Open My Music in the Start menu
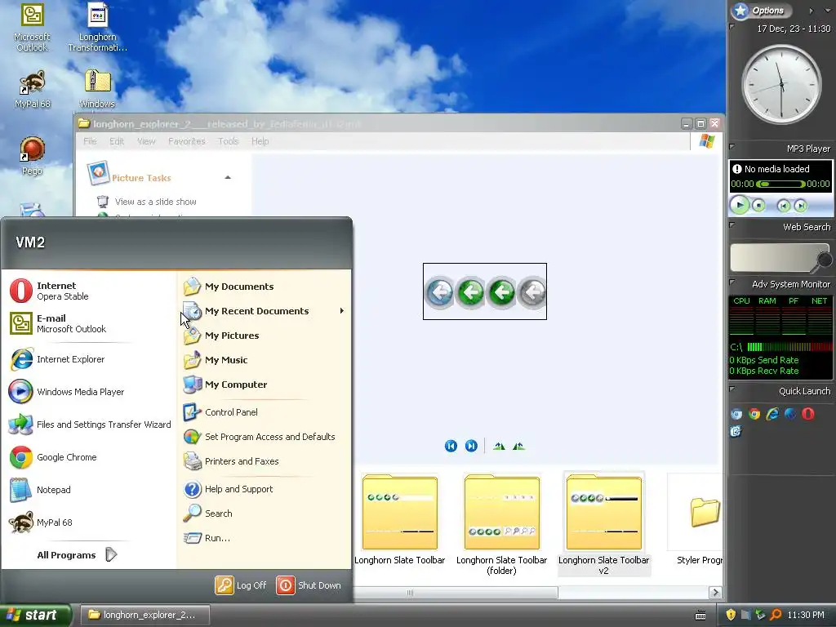836x627 pixels. [x=264, y=360]
